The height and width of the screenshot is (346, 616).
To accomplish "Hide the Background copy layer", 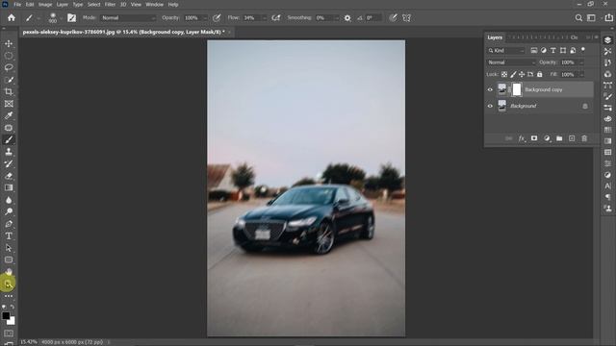I will coord(490,89).
